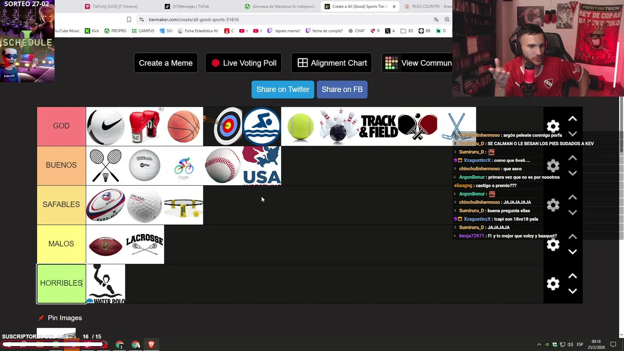Select the Wilson volleyball image
The image size is (624, 351).
tap(144, 166)
